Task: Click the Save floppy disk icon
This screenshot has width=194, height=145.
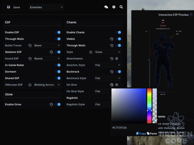Action: pos(8,7)
